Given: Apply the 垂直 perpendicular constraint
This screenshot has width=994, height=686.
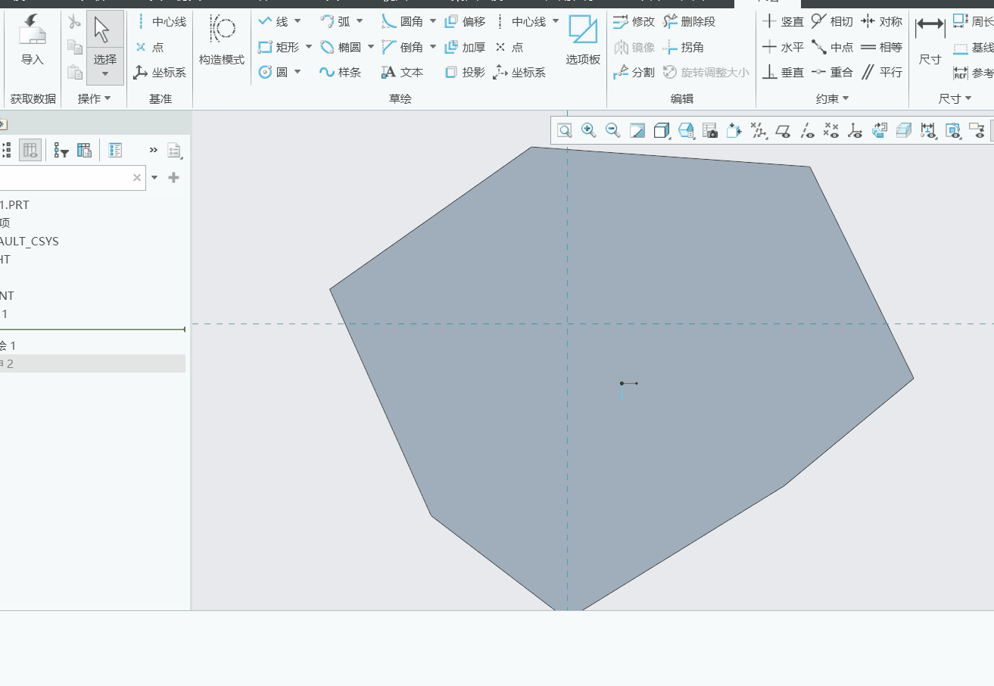Looking at the screenshot, I should pos(783,72).
